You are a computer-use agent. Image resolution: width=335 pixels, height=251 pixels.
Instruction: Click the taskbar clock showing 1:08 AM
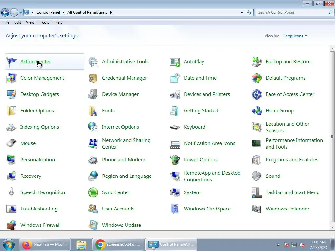coord(318,244)
